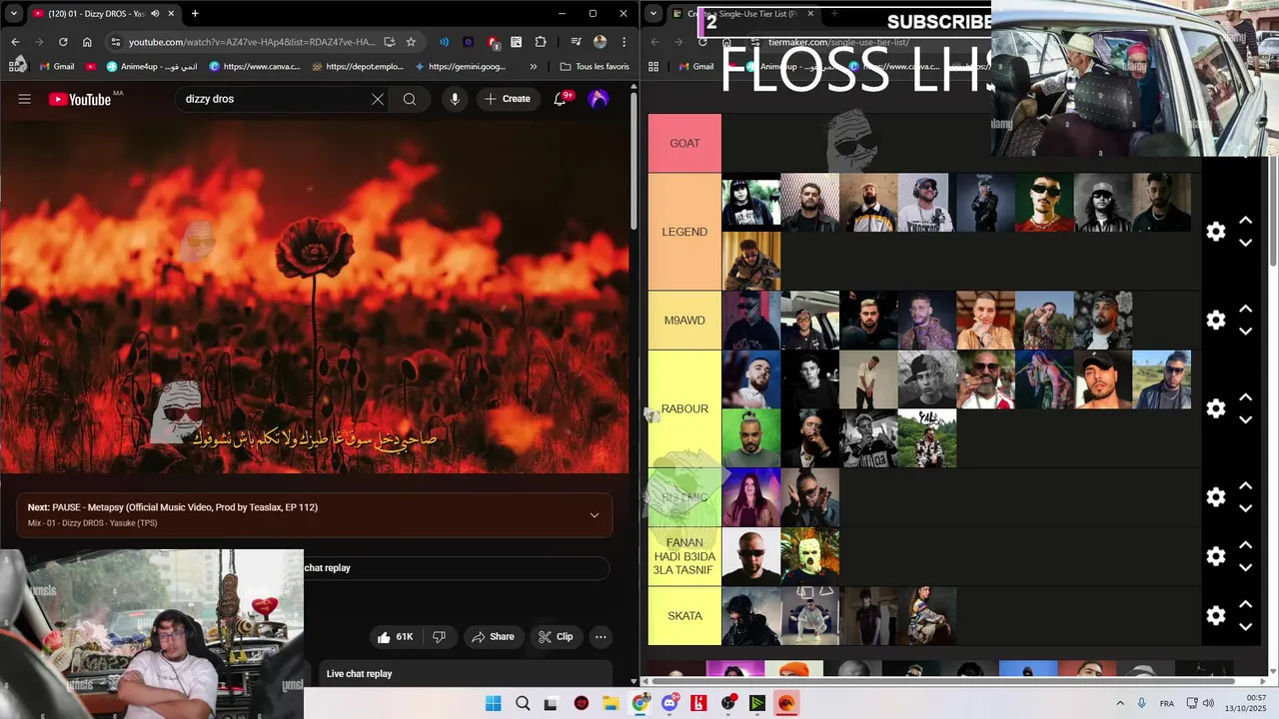Viewport: 1279px width, 719px height.
Task: Open the YouTube guide hamburger menu
Action: pos(25,99)
